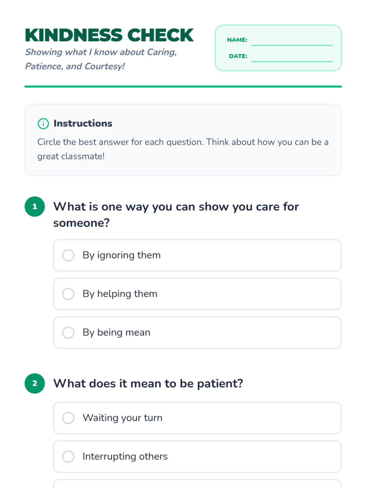Click the question about showing you care
Viewport: 366px width, 488px height.
click(x=176, y=215)
